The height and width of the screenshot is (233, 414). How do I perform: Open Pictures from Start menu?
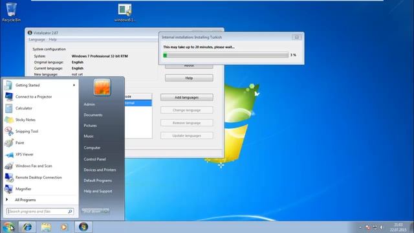coord(90,126)
